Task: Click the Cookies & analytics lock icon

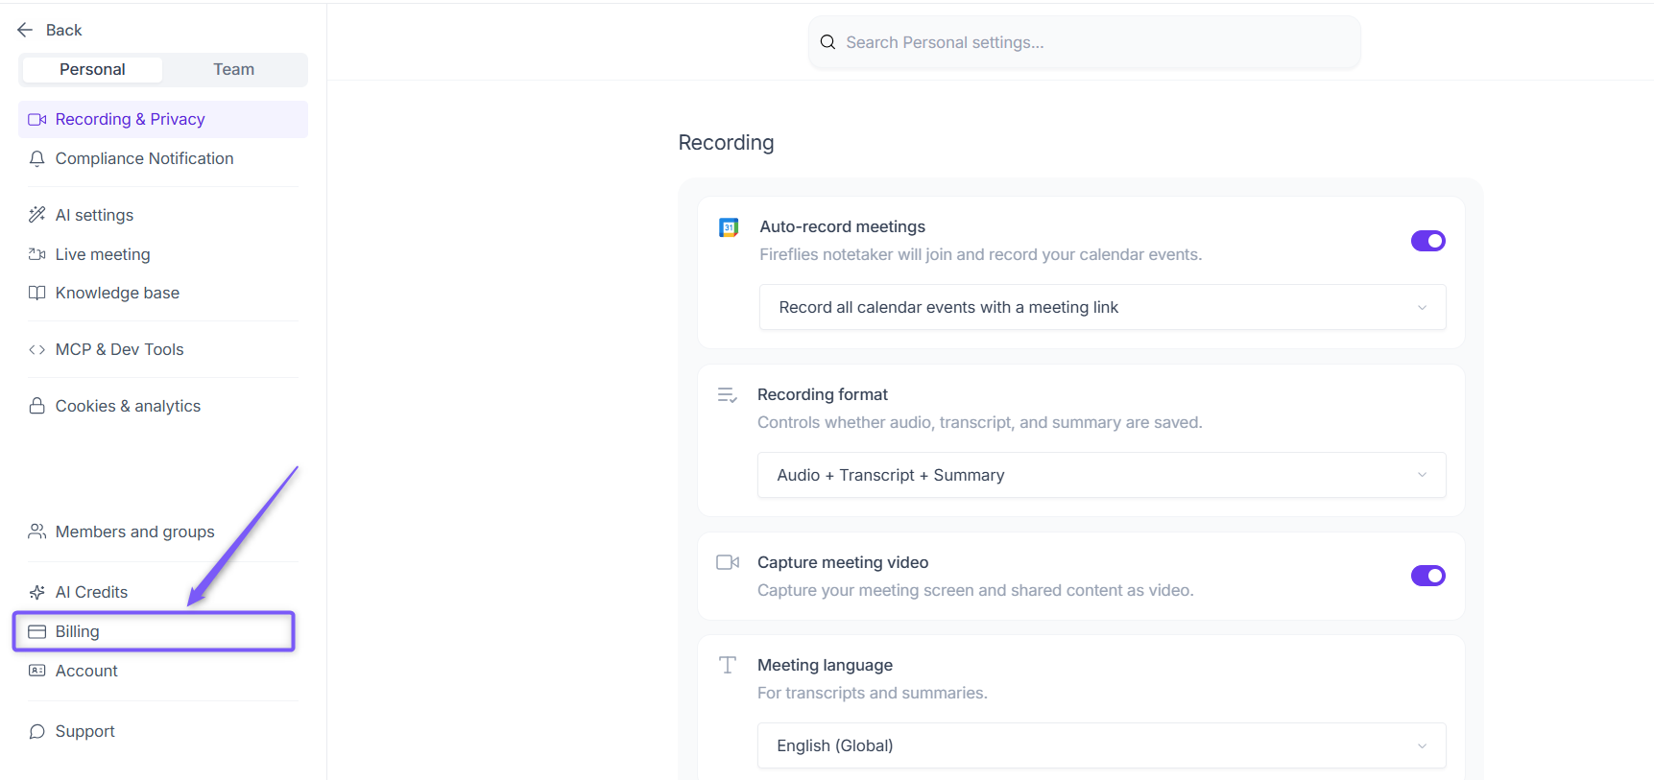Action: tap(37, 406)
